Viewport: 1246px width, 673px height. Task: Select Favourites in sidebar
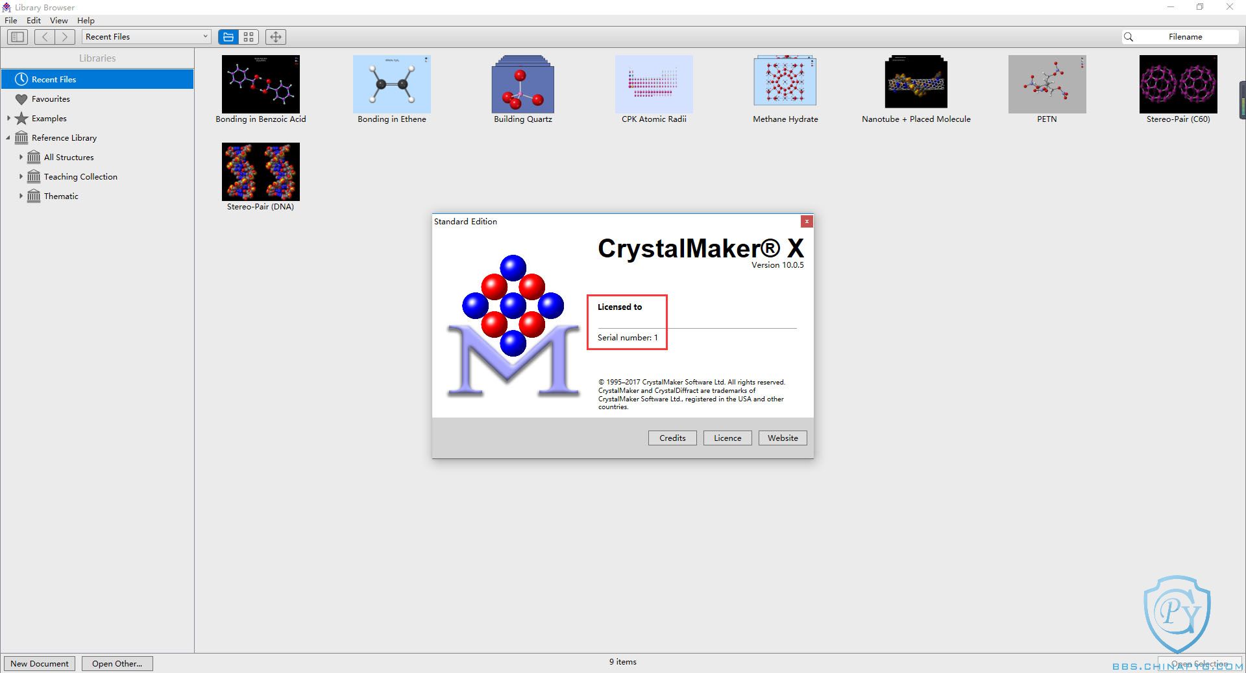click(97, 99)
